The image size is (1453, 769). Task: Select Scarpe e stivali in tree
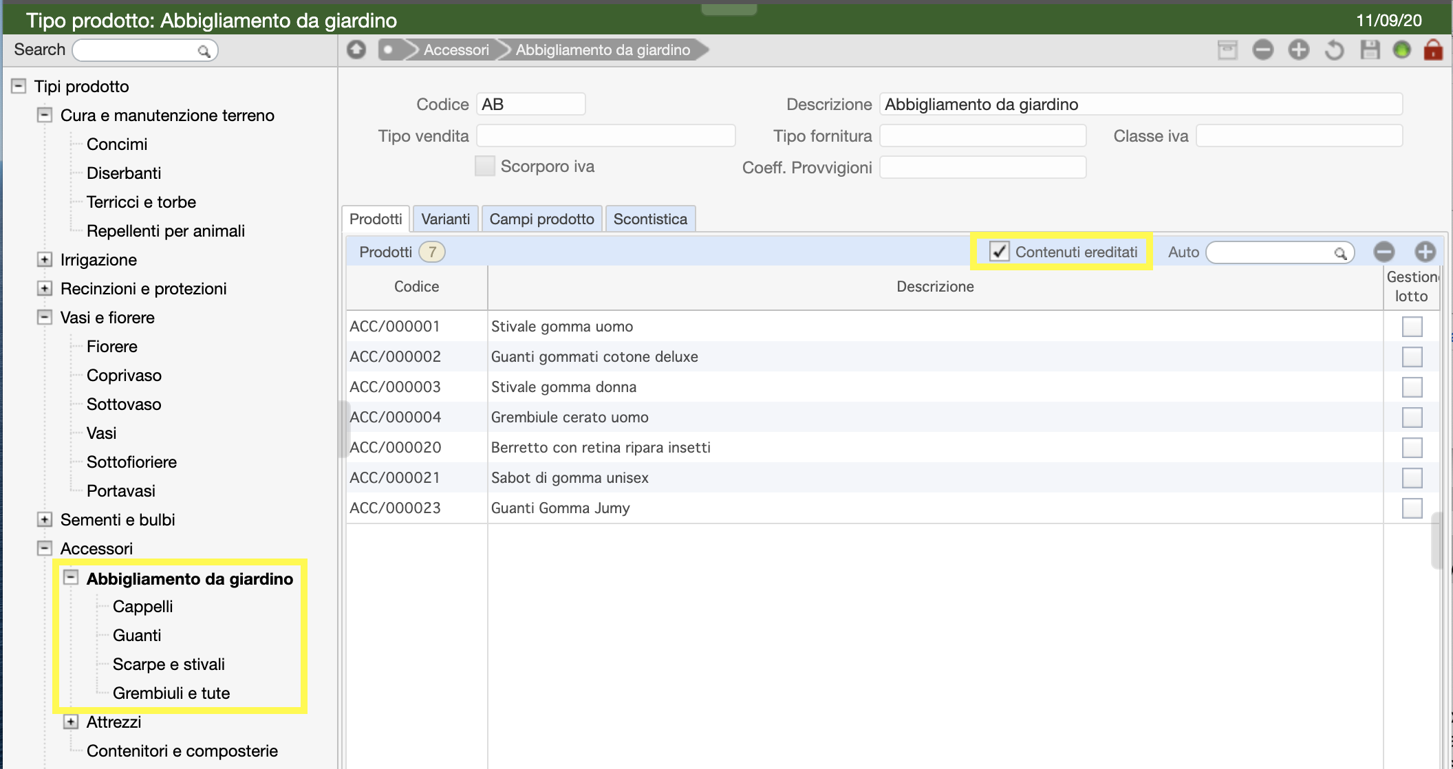point(169,664)
